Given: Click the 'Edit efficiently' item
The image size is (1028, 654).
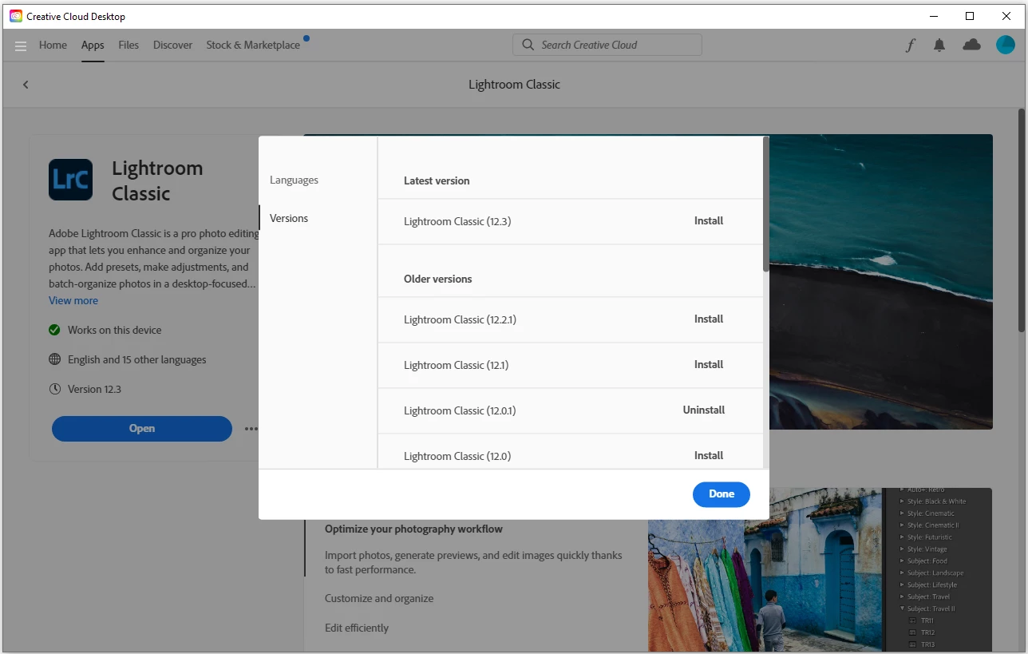Looking at the screenshot, I should 357,628.
